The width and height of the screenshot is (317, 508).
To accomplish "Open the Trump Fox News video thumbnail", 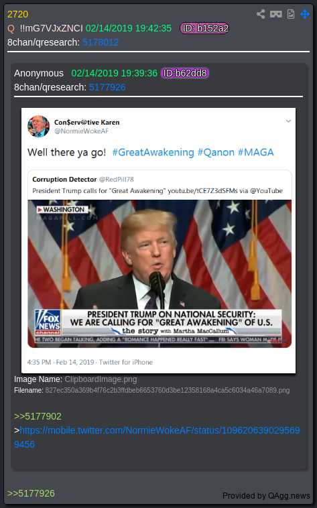I will (160, 273).
